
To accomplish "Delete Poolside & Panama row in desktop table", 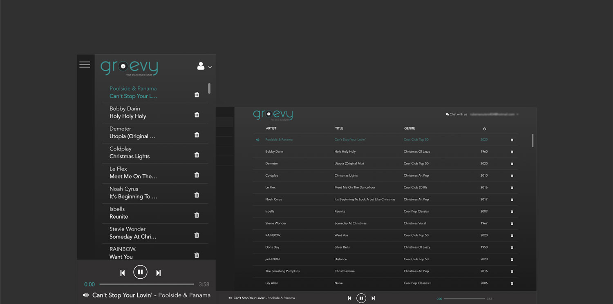I will 512,140.
